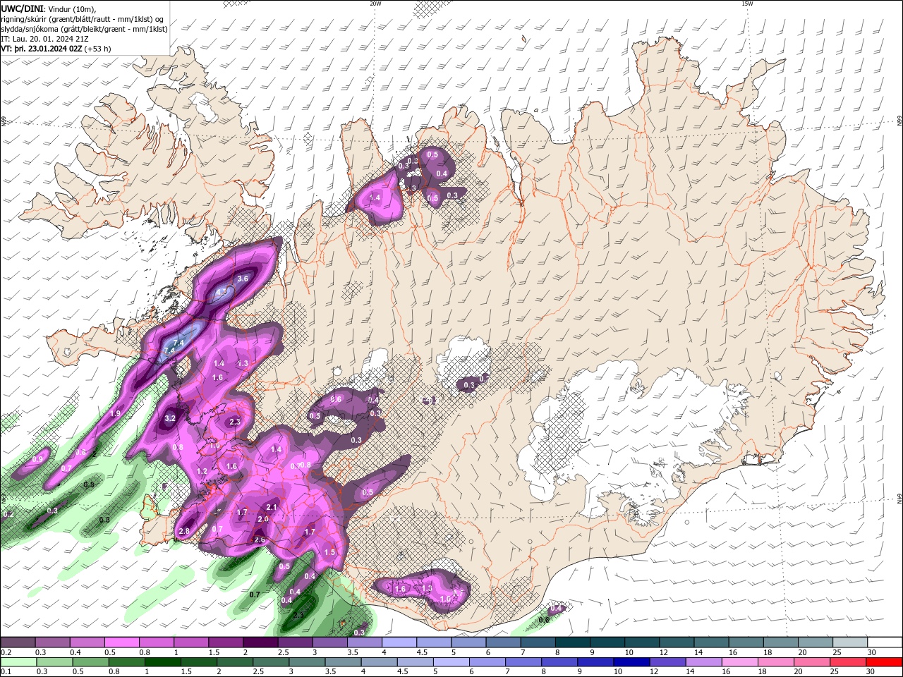Click the 20W longitude label
This screenshot has width=903, height=677.
point(375,4)
